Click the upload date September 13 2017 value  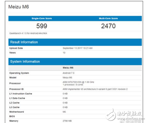pyautogui.click(x=78, y=48)
